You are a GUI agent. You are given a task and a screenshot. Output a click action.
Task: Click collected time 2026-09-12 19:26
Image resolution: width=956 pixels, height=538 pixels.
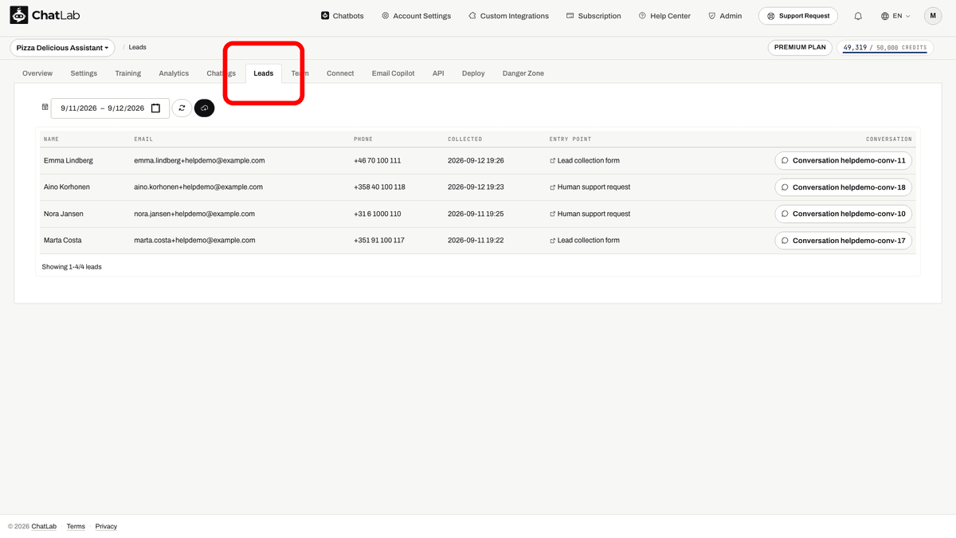pyautogui.click(x=476, y=160)
